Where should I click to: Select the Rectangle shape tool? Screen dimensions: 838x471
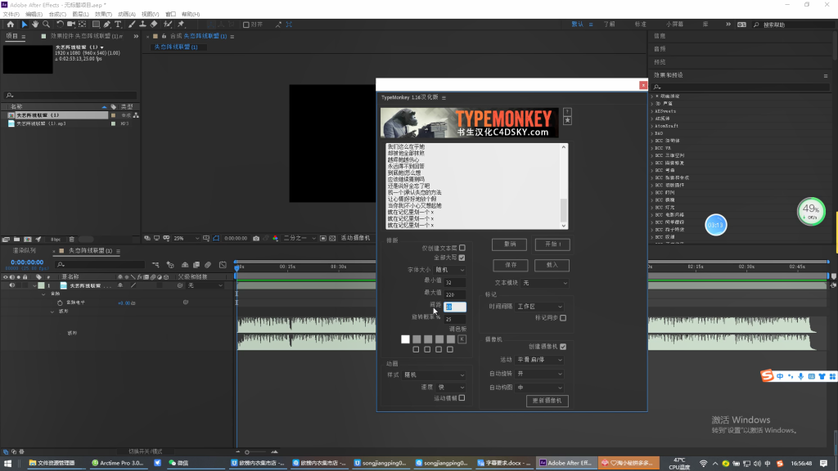click(97, 24)
